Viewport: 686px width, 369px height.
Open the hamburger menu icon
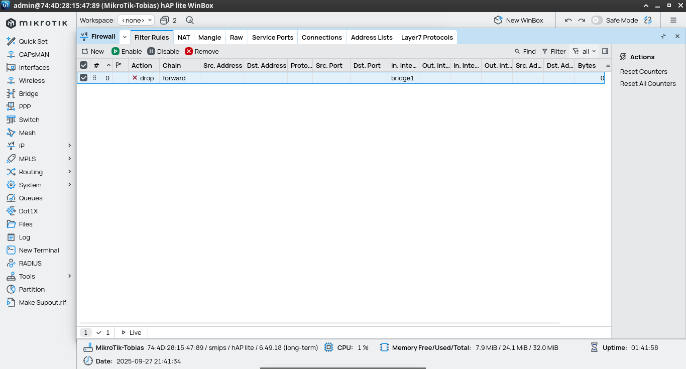click(x=673, y=21)
